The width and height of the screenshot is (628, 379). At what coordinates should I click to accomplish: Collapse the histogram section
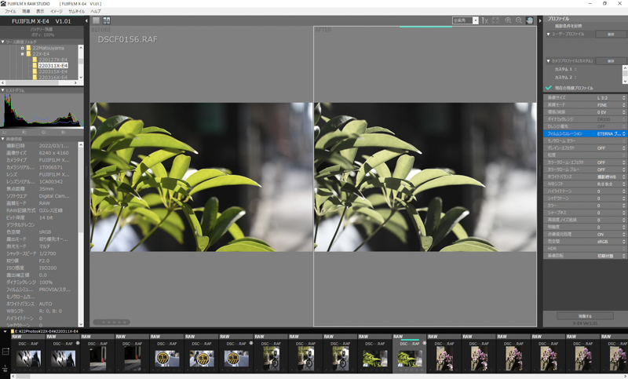pos(3,90)
